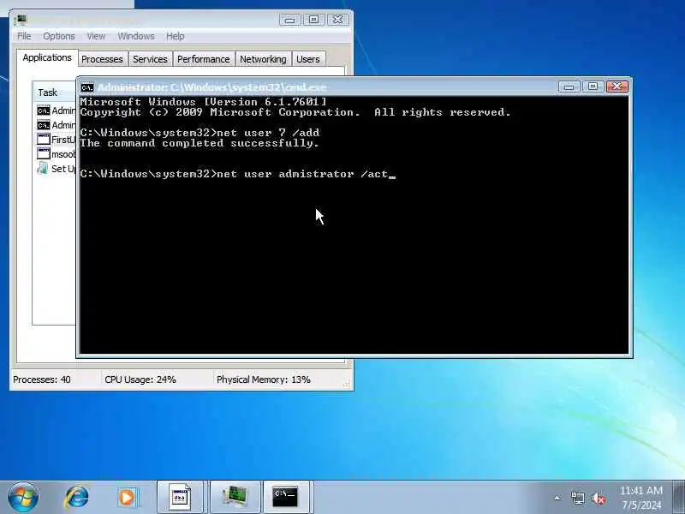Switch to Task Manager taskbar button
685x514 pixels.
(235, 498)
